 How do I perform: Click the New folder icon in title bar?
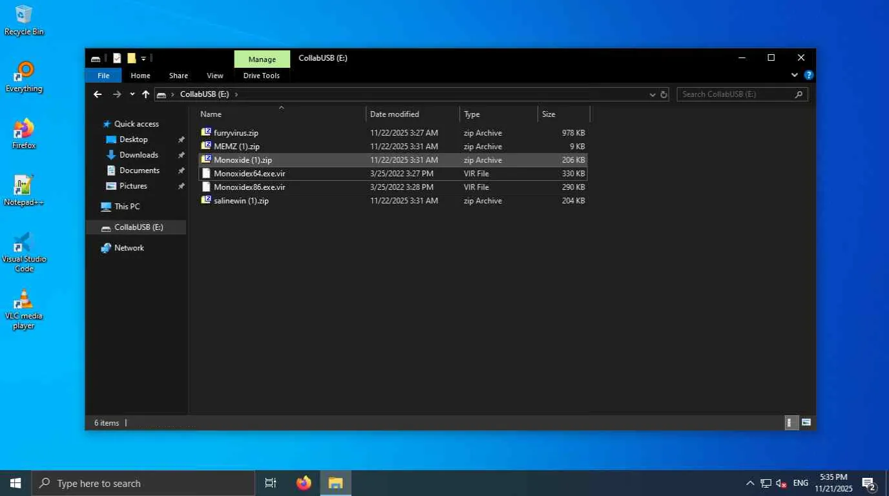(x=131, y=58)
